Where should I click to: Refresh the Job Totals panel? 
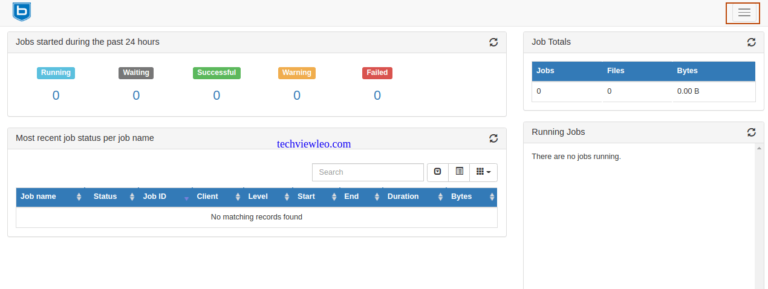[x=751, y=42]
